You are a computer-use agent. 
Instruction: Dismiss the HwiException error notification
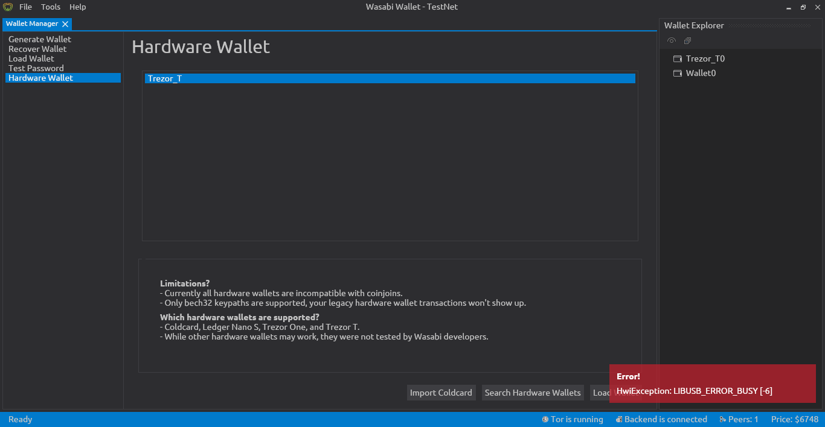coord(713,383)
